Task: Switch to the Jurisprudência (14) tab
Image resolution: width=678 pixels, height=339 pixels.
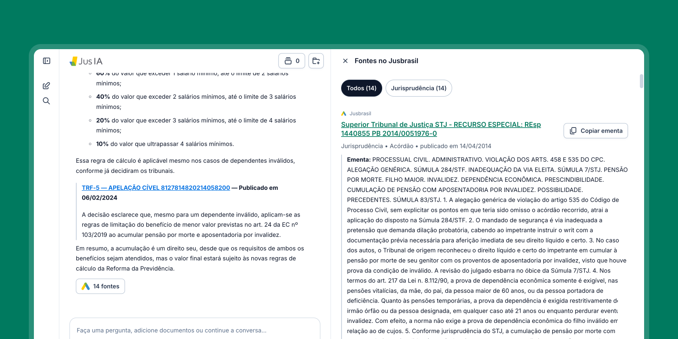Action: [x=419, y=88]
